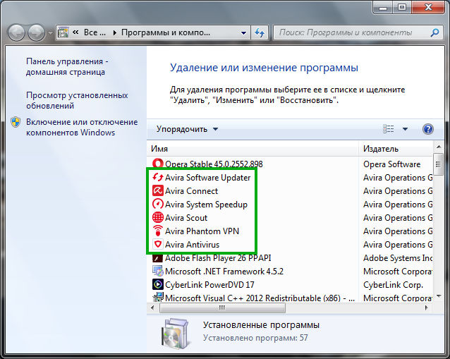Open the Упорядочить dropdown menu
The width and height of the screenshot is (450, 359).
pyautogui.click(x=187, y=129)
